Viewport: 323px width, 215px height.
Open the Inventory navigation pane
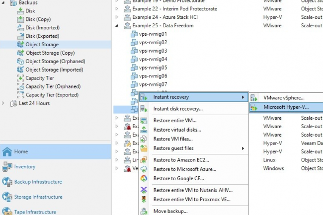point(56,167)
